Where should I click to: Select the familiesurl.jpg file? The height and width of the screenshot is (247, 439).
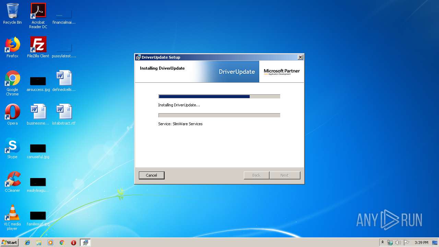38,218
